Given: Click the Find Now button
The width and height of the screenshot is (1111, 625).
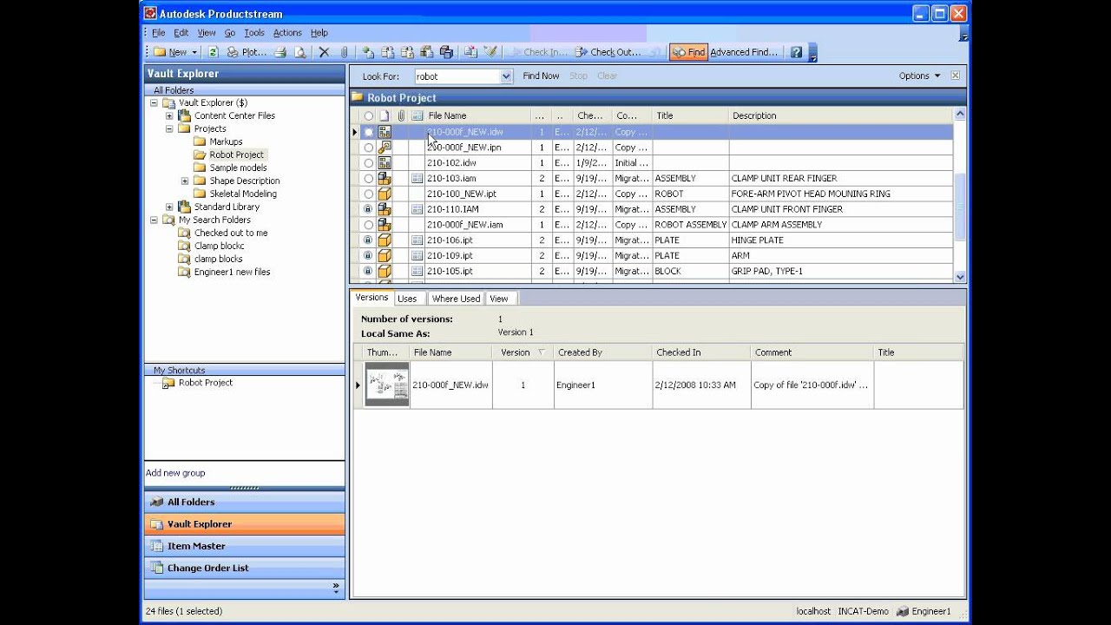Looking at the screenshot, I should tap(541, 76).
